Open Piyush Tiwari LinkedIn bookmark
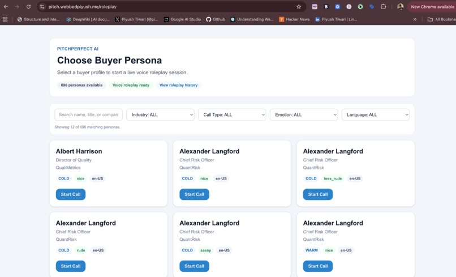This screenshot has height=277, width=456. (336, 19)
